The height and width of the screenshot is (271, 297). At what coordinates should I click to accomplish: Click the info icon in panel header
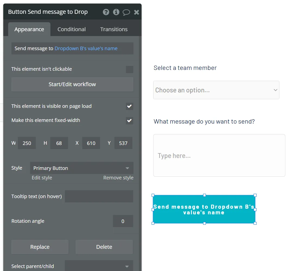click(x=116, y=12)
